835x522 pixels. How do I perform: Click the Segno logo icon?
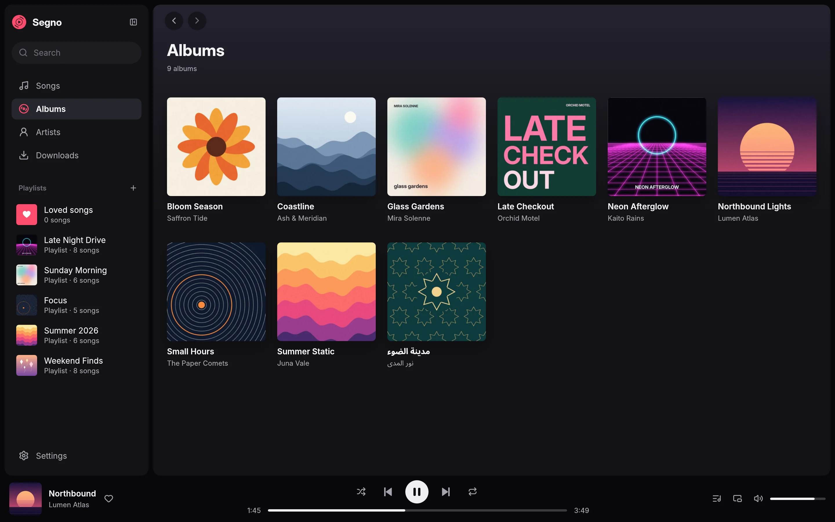19,22
